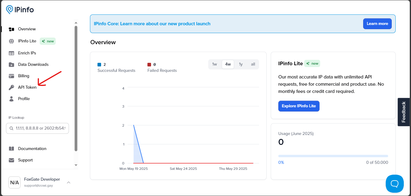
Task: Switch chart range to 1y
Action: point(241,64)
